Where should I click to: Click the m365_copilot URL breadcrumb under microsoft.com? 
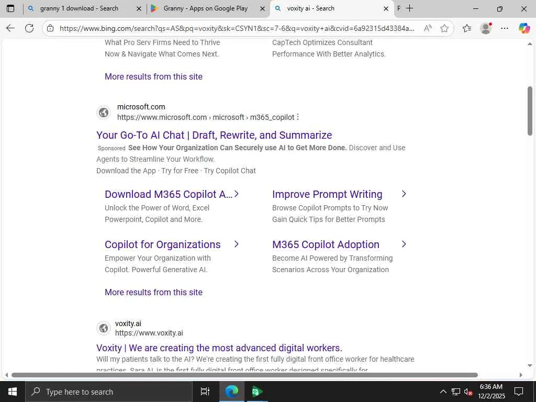[206, 118]
